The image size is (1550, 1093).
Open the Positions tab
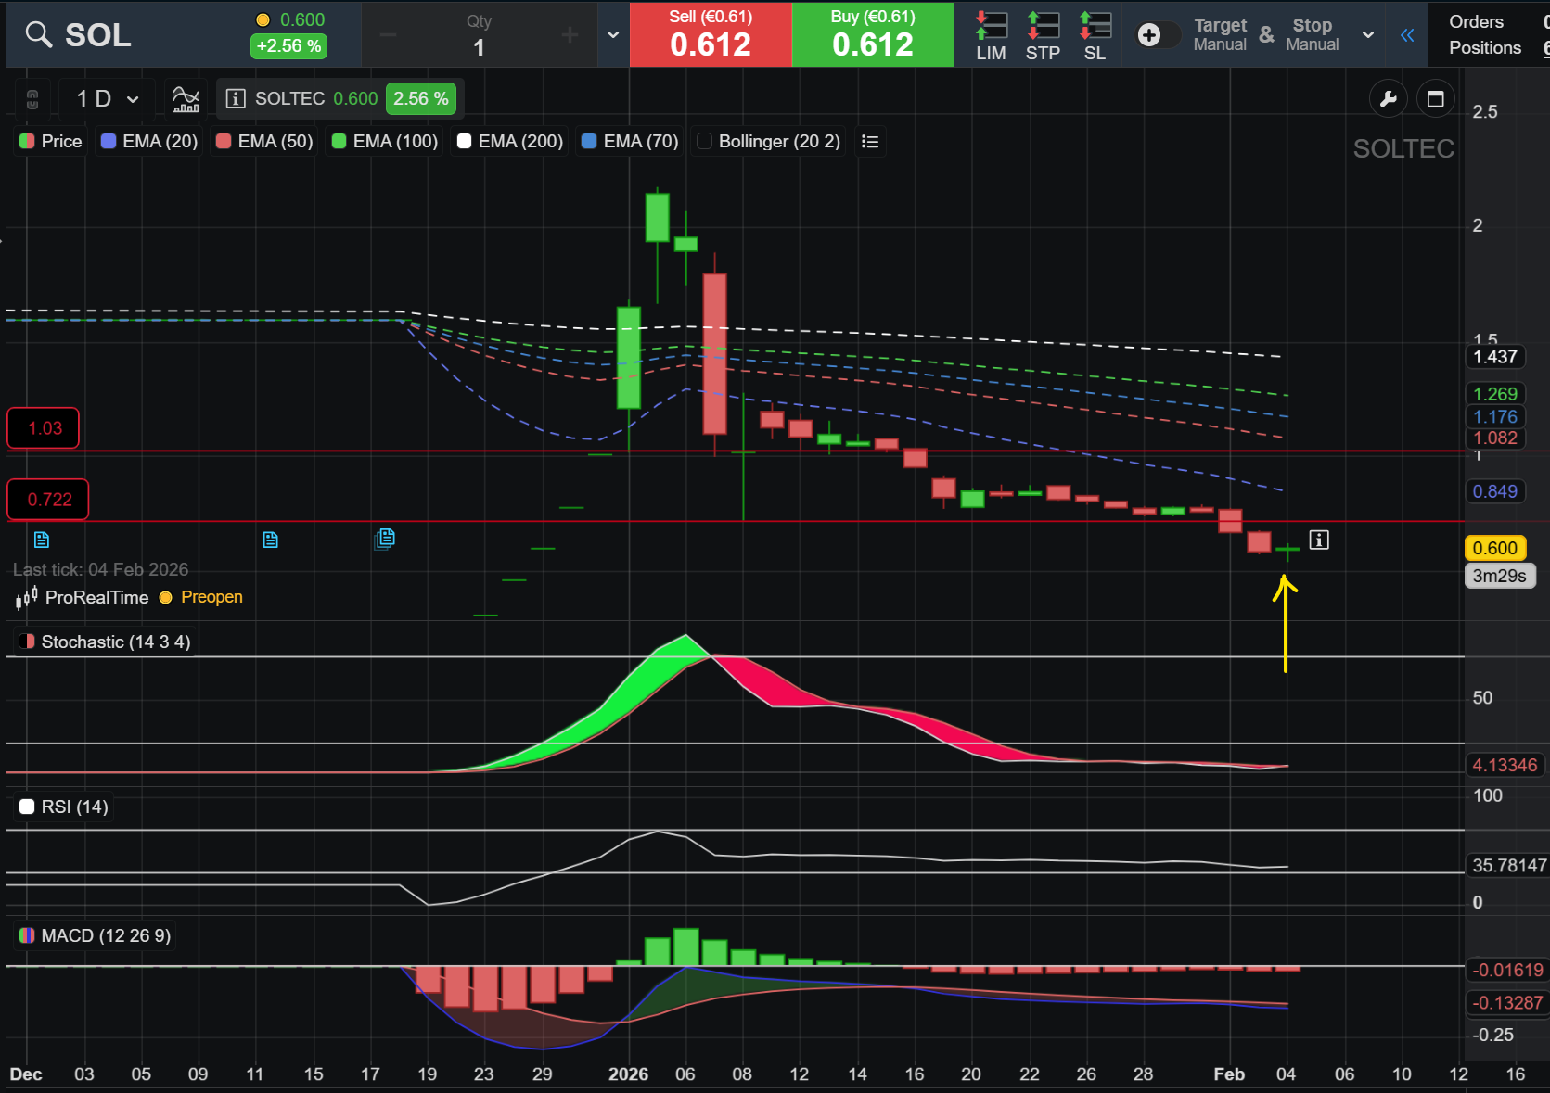pyautogui.click(x=1484, y=48)
